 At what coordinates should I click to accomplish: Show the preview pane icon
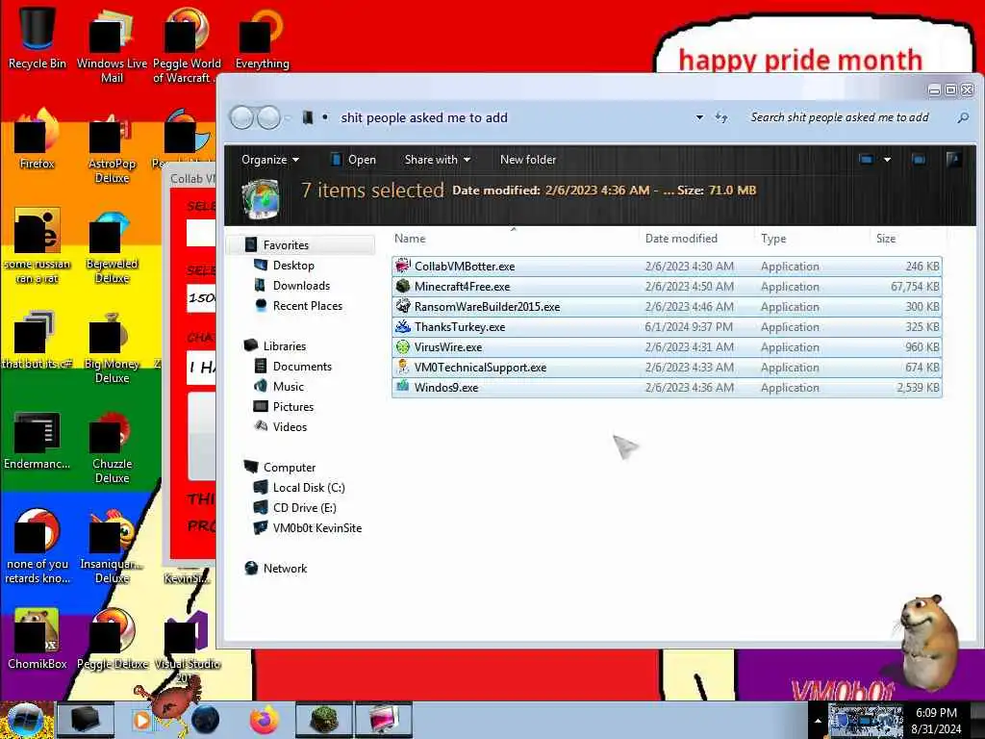[919, 160]
